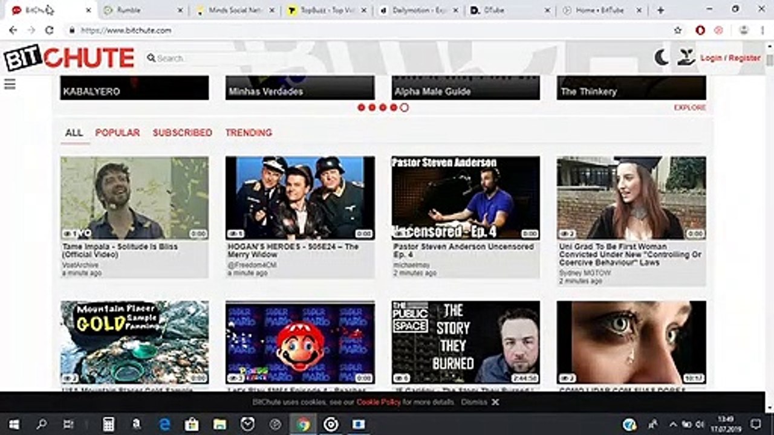The height and width of the screenshot is (435, 774).
Task: Select the second carousel dot
Action: click(x=372, y=108)
